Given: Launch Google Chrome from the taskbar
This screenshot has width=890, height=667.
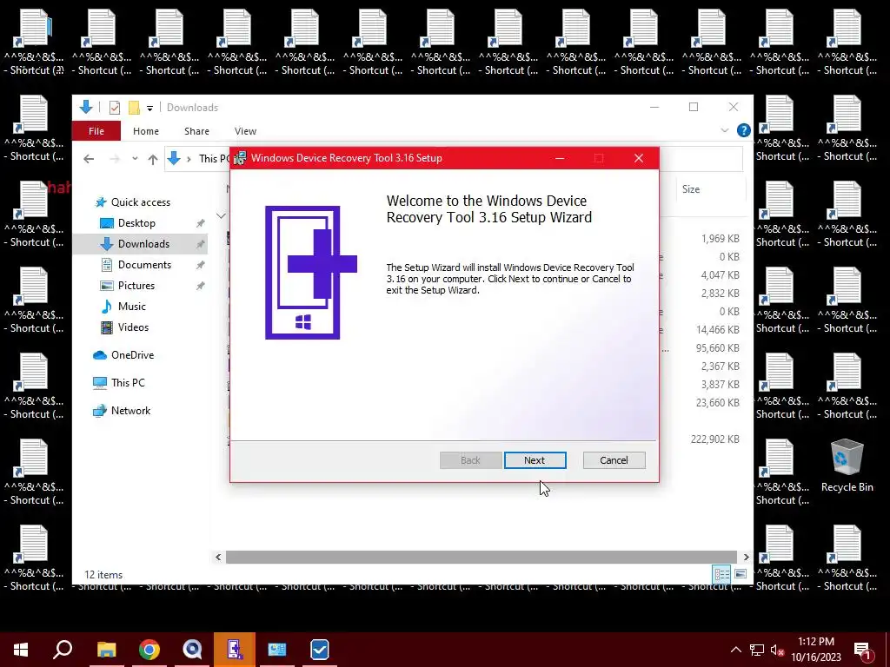Looking at the screenshot, I should (149, 650).
